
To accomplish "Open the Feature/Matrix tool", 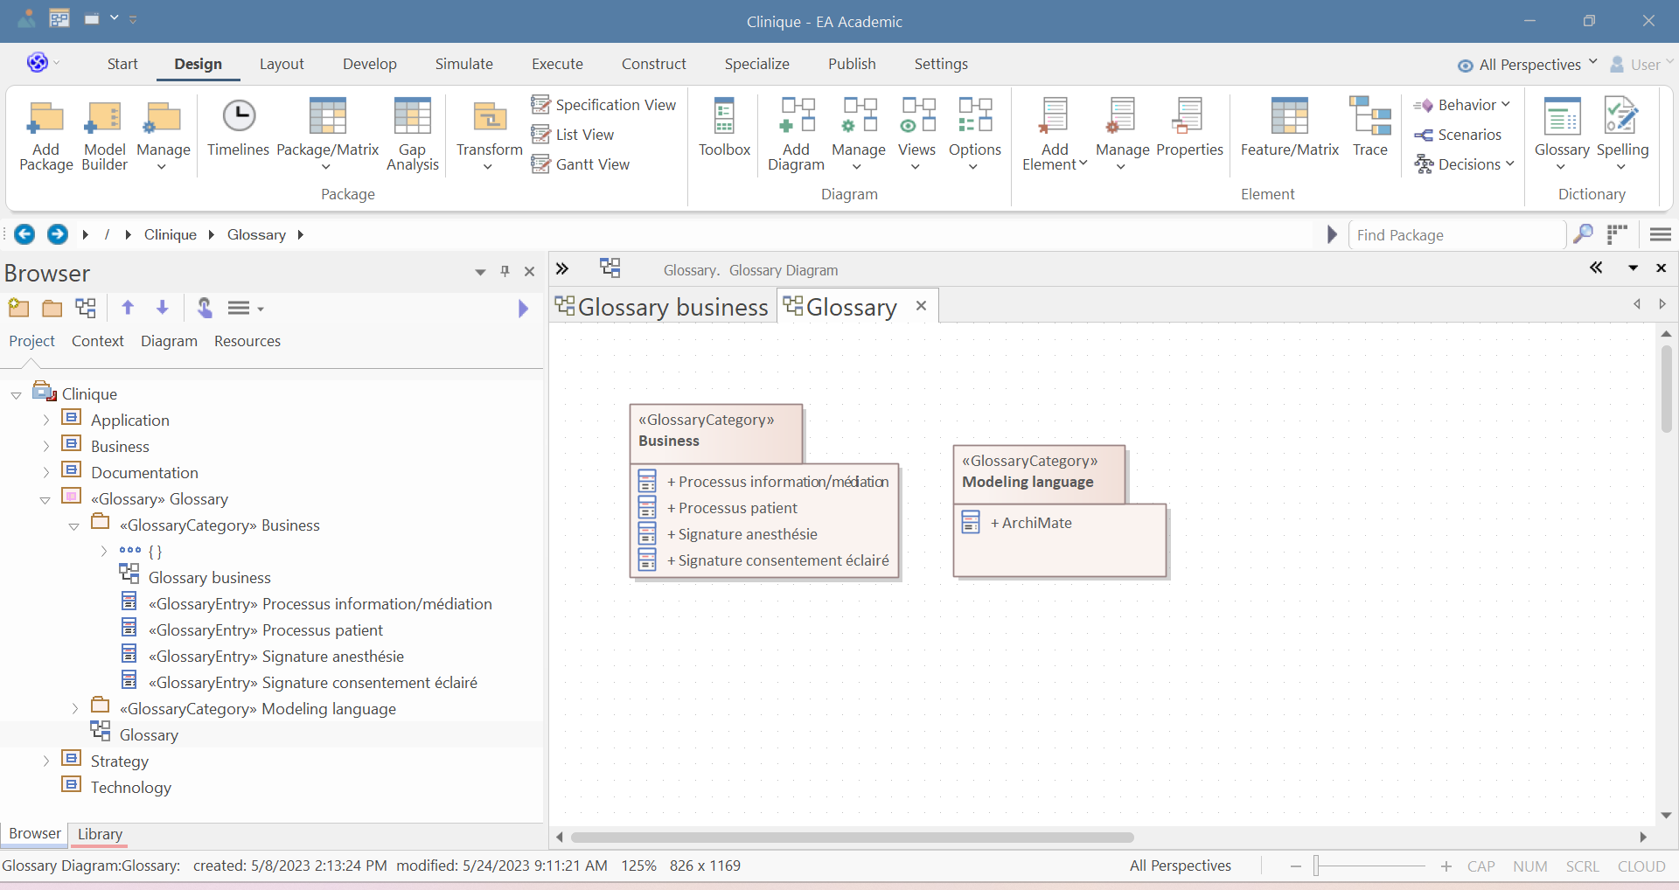I will tap(1290, 128).
